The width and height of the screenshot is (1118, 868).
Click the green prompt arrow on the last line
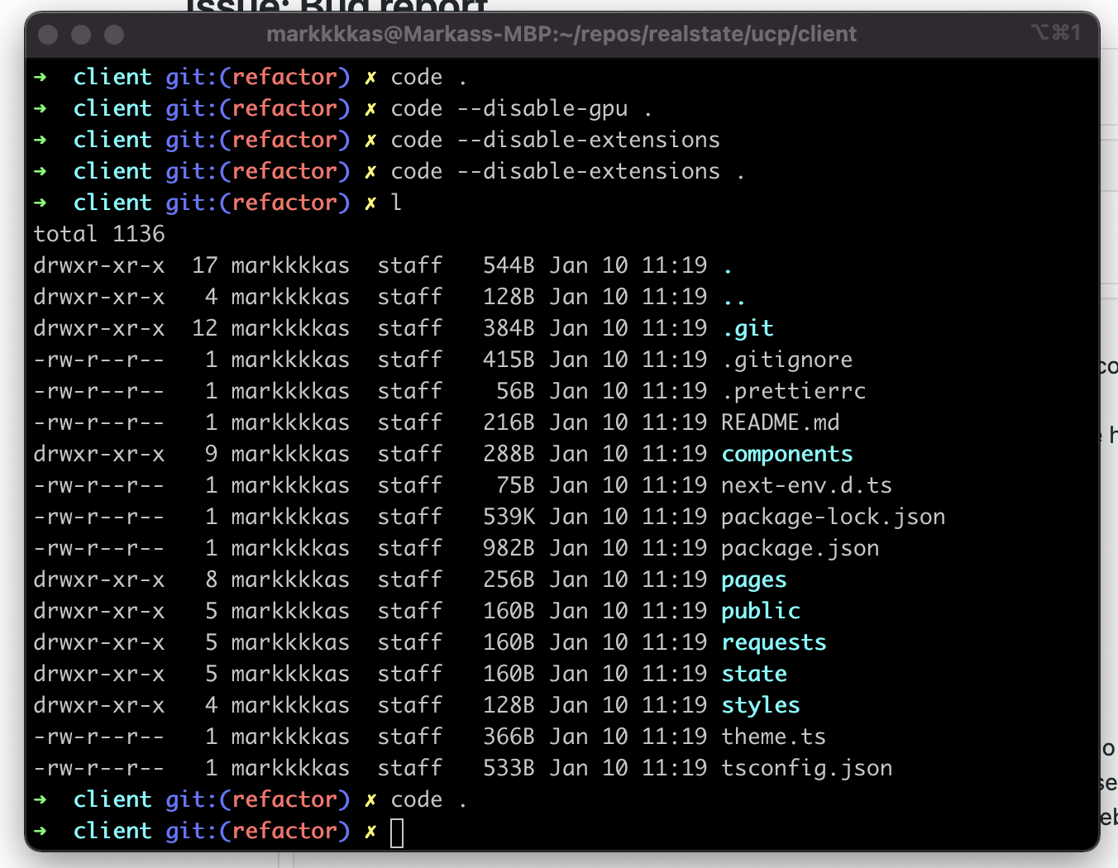[40, 831]
